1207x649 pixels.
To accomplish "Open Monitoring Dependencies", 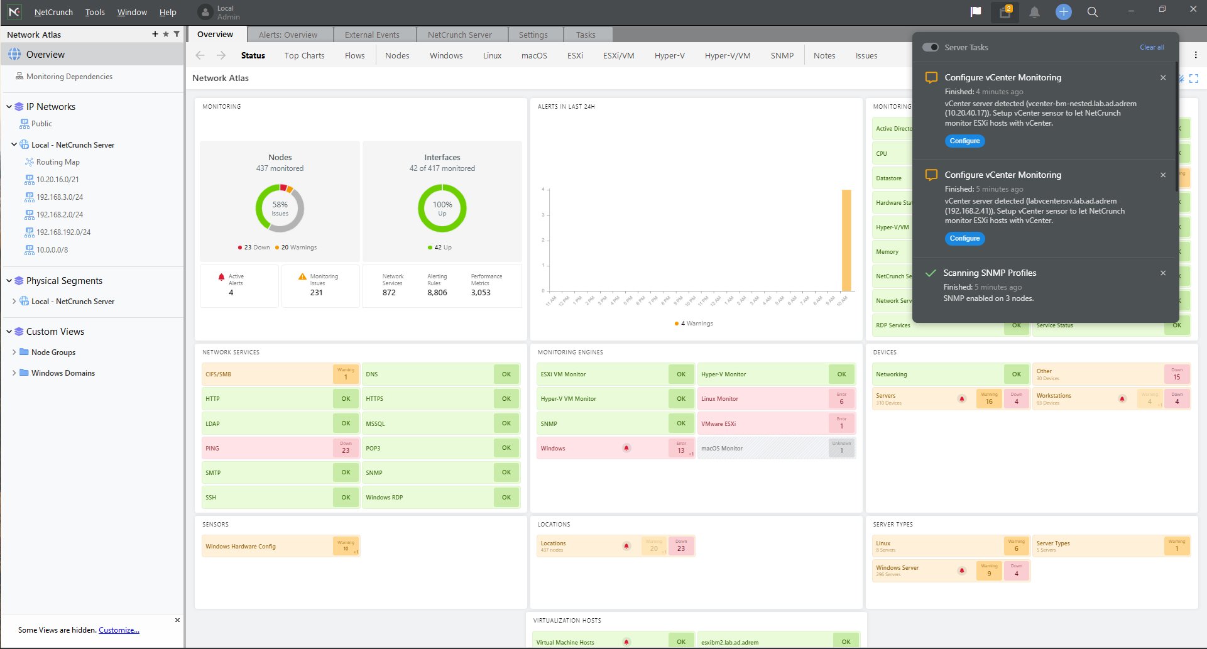I will point(69,76).
